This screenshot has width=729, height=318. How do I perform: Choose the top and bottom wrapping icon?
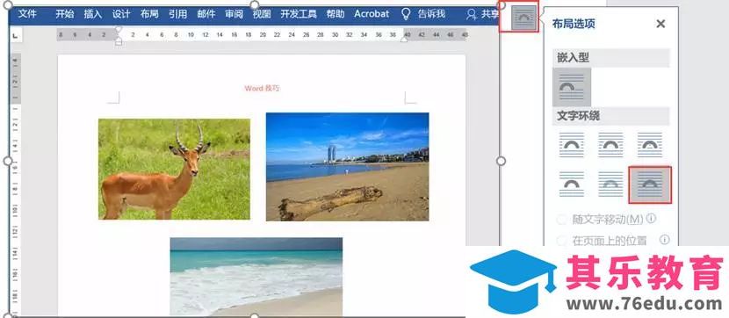[572, 184]
